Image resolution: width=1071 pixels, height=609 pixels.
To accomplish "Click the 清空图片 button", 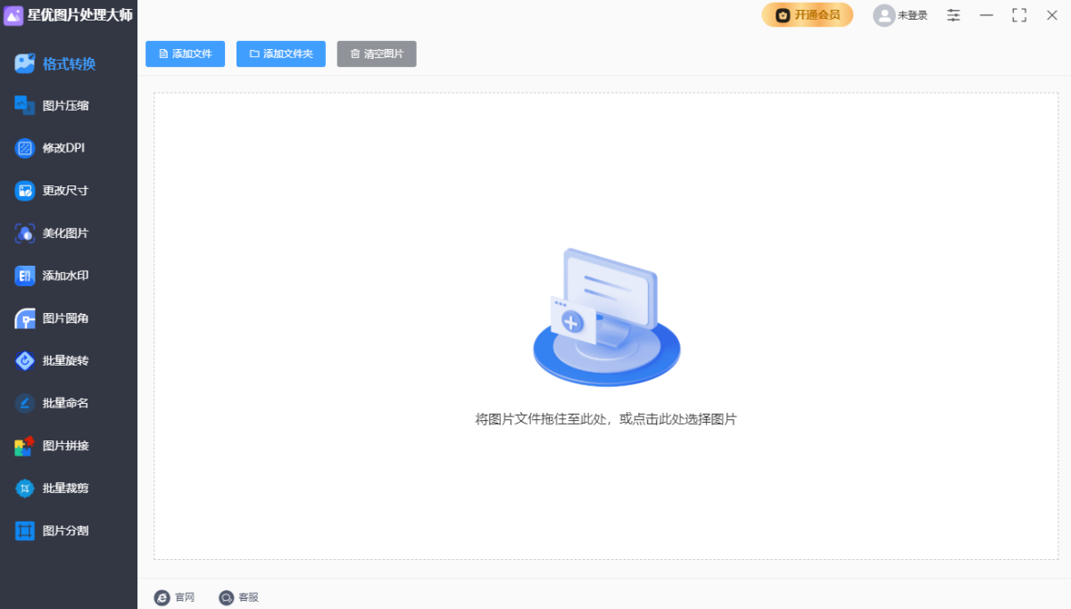I will click(377, 53).
